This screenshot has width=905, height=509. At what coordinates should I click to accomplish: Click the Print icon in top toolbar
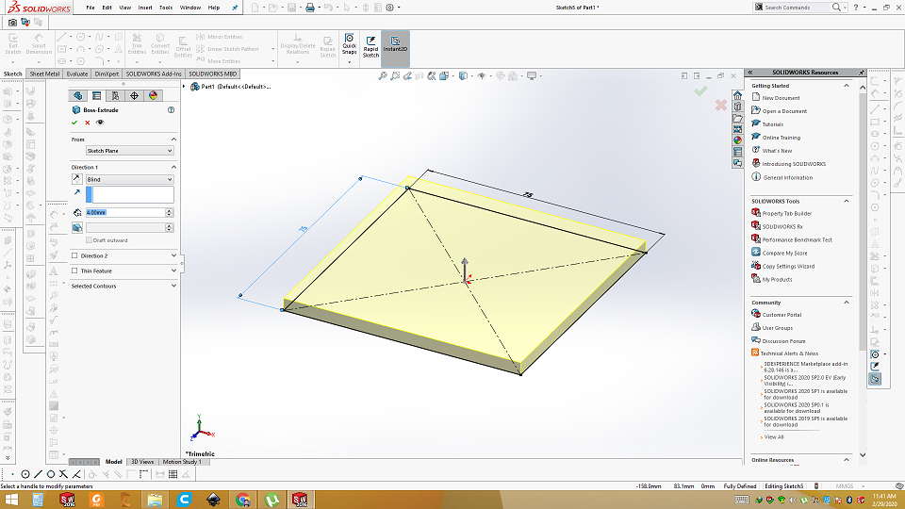pyautogui.click(x=310, y=8)
